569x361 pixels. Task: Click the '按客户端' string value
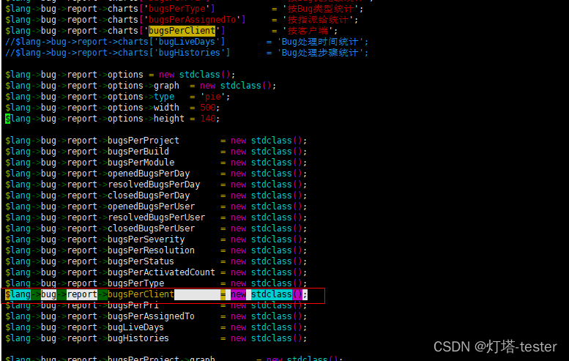tap(308, 31)
